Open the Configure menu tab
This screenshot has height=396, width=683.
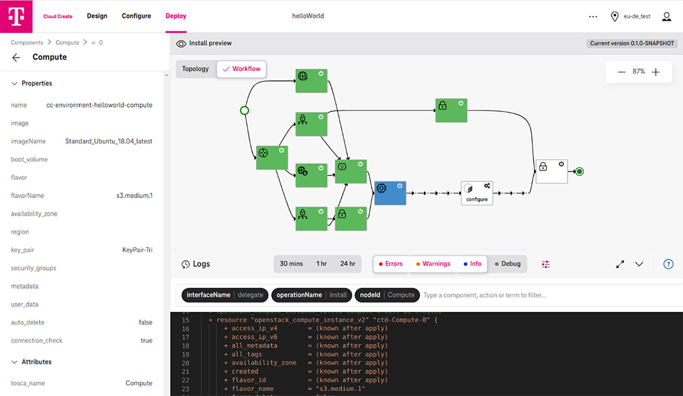(136, 16)
